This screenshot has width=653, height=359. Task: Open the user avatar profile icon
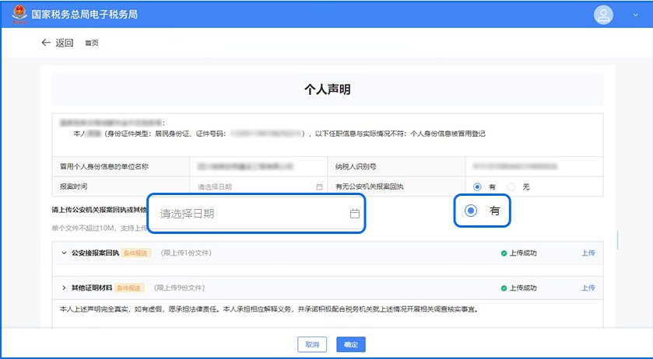(x=603, y=14)
